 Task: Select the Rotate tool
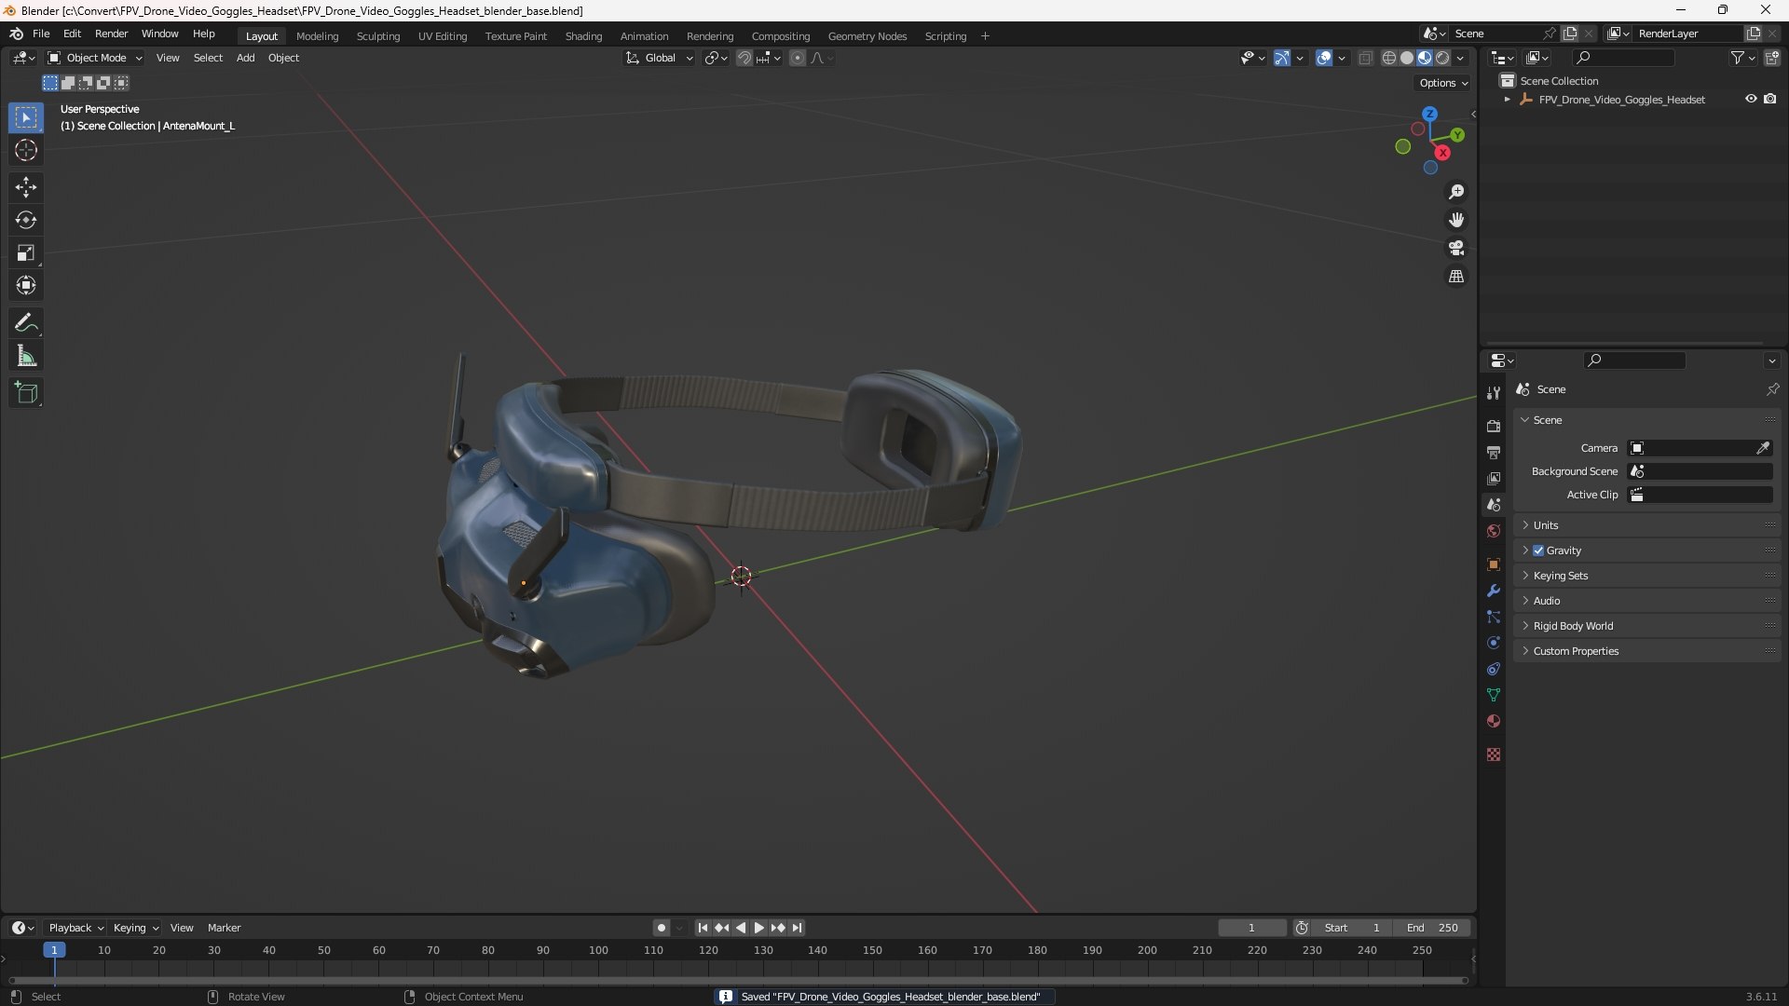pos(26,220)
